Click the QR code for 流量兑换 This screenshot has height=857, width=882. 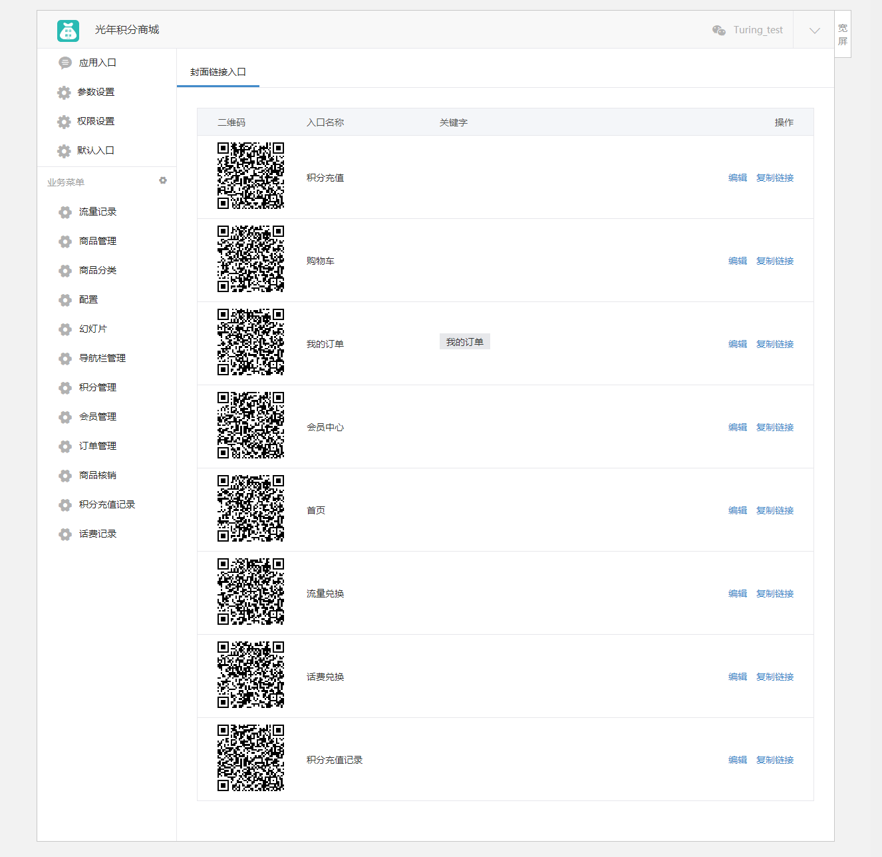[251, 592]
